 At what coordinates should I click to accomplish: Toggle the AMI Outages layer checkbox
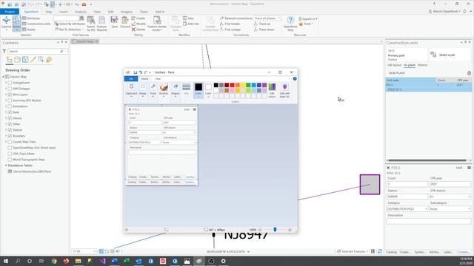(x=10, y=89)
